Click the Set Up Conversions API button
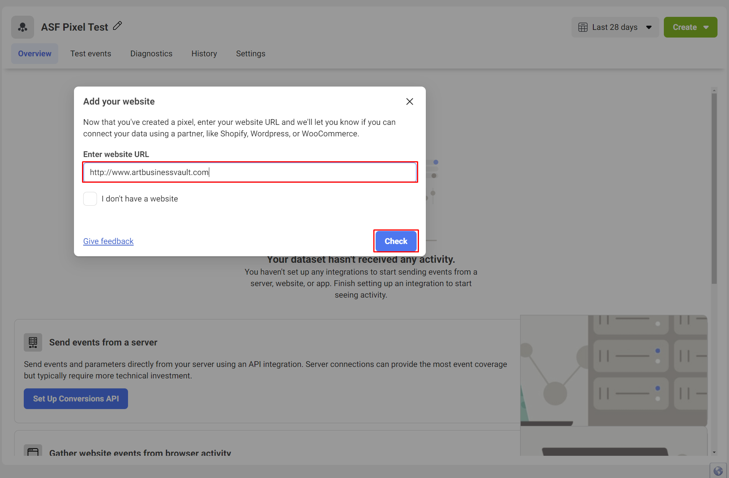Viewport: 729px width, 478px height. click(x=76, y=399)
